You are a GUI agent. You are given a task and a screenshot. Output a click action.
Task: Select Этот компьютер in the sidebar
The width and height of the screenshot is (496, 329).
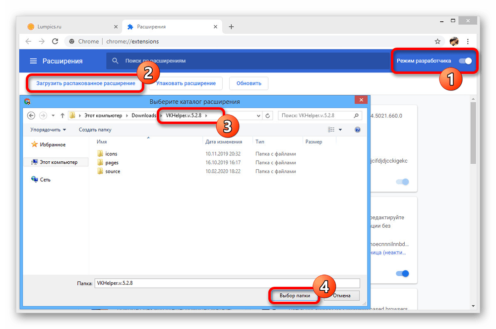pyautogui.click(x=56, y=162)
